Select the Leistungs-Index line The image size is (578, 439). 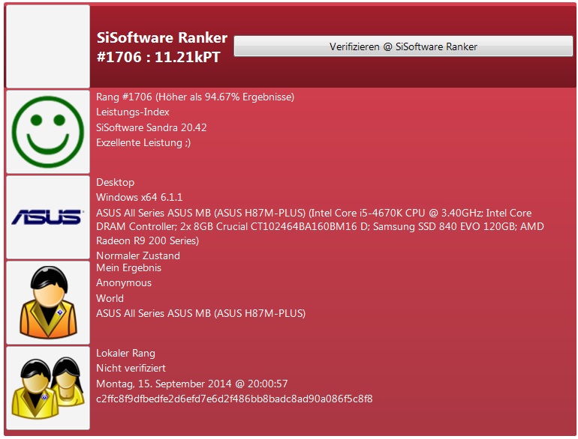tap(133, 112)
